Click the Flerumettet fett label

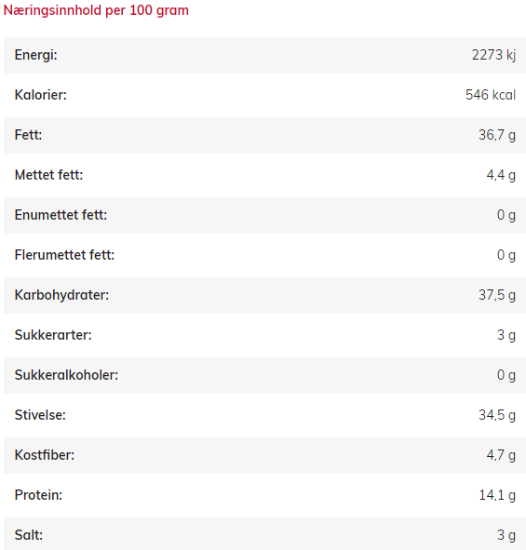(x=64, y=255)
